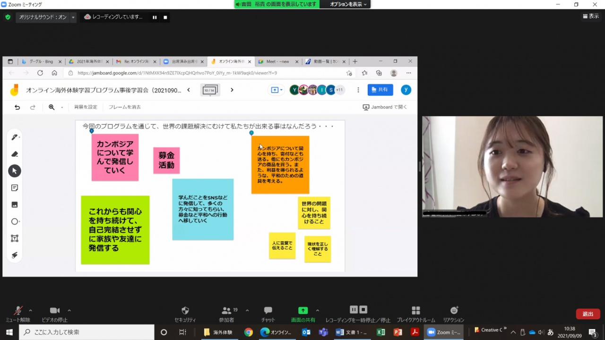Open the Participants list
Screen dimensions: 605x340
(x=227, y=311)
